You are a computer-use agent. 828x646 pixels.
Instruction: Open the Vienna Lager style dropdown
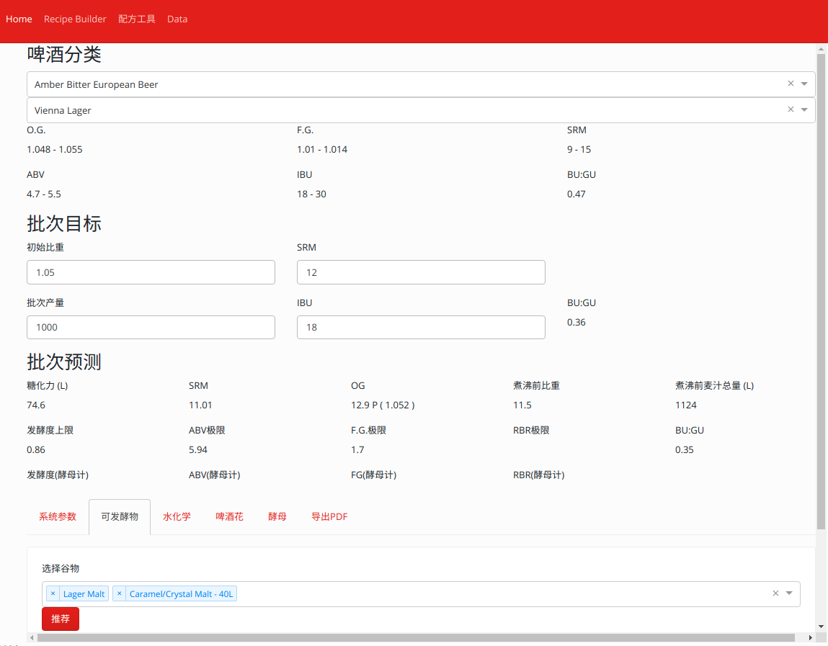tap(804, 109)
